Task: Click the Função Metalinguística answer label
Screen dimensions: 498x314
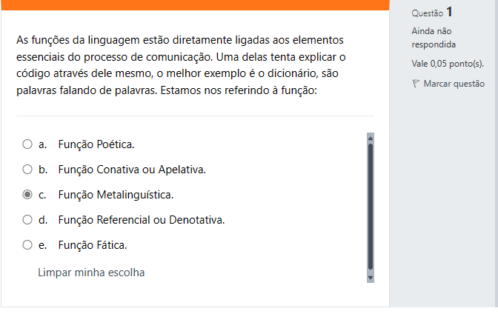Action: pyautogui.click(x=116, y=195)
